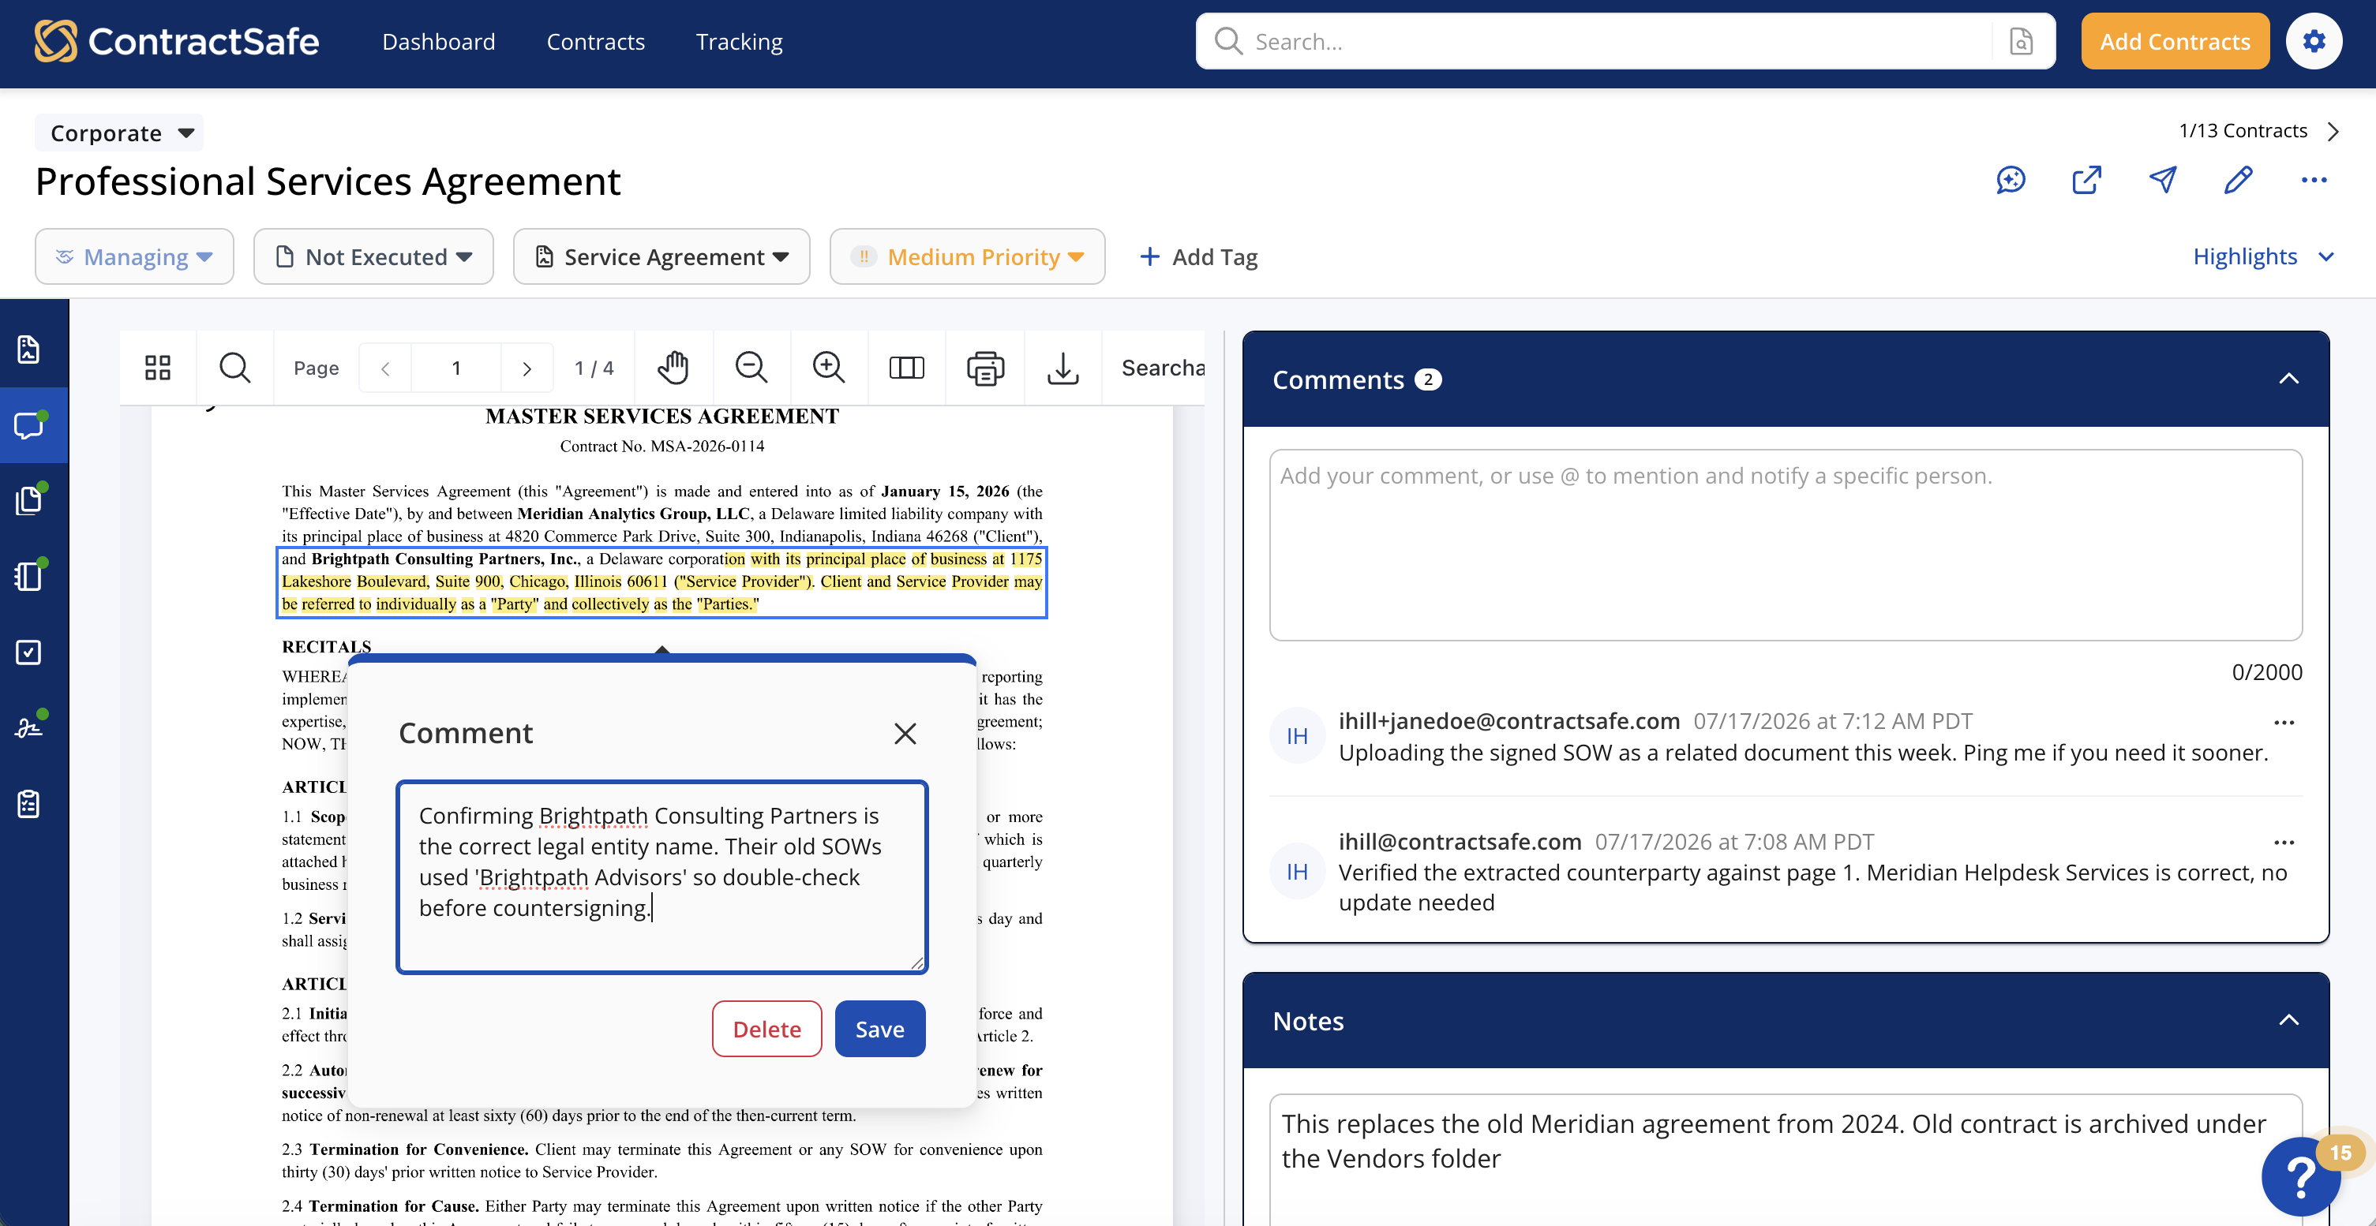
Task: Click Add Contracts button
Action: [x=2175, y=42]
